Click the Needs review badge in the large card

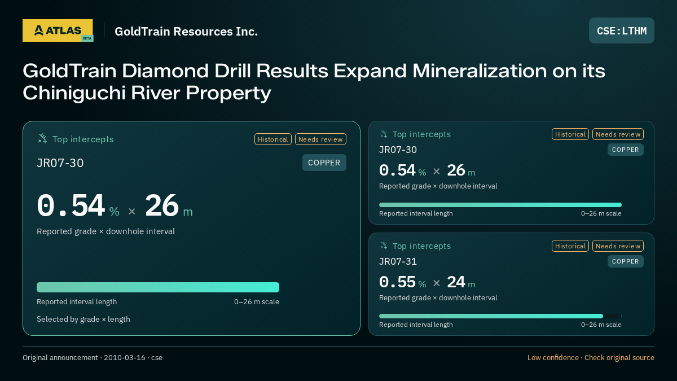(x=320, y=139)
